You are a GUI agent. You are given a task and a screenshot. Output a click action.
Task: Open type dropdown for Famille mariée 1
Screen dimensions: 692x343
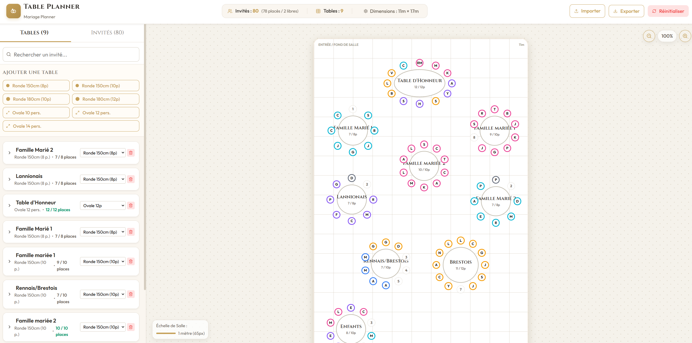103,261
